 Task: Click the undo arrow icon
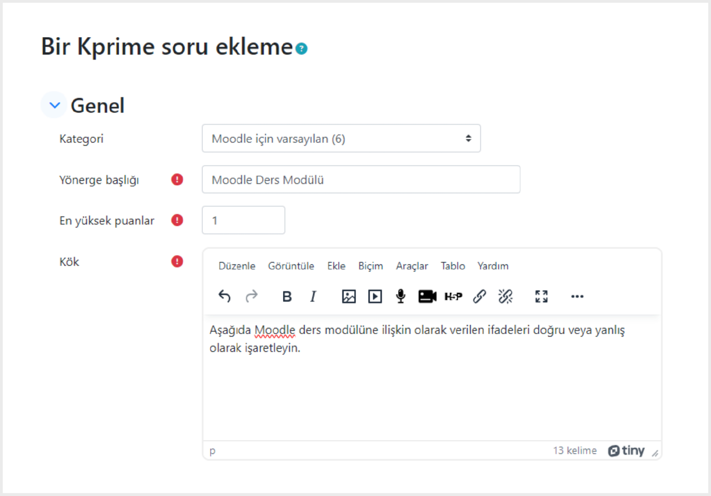(x=224, y=296)
